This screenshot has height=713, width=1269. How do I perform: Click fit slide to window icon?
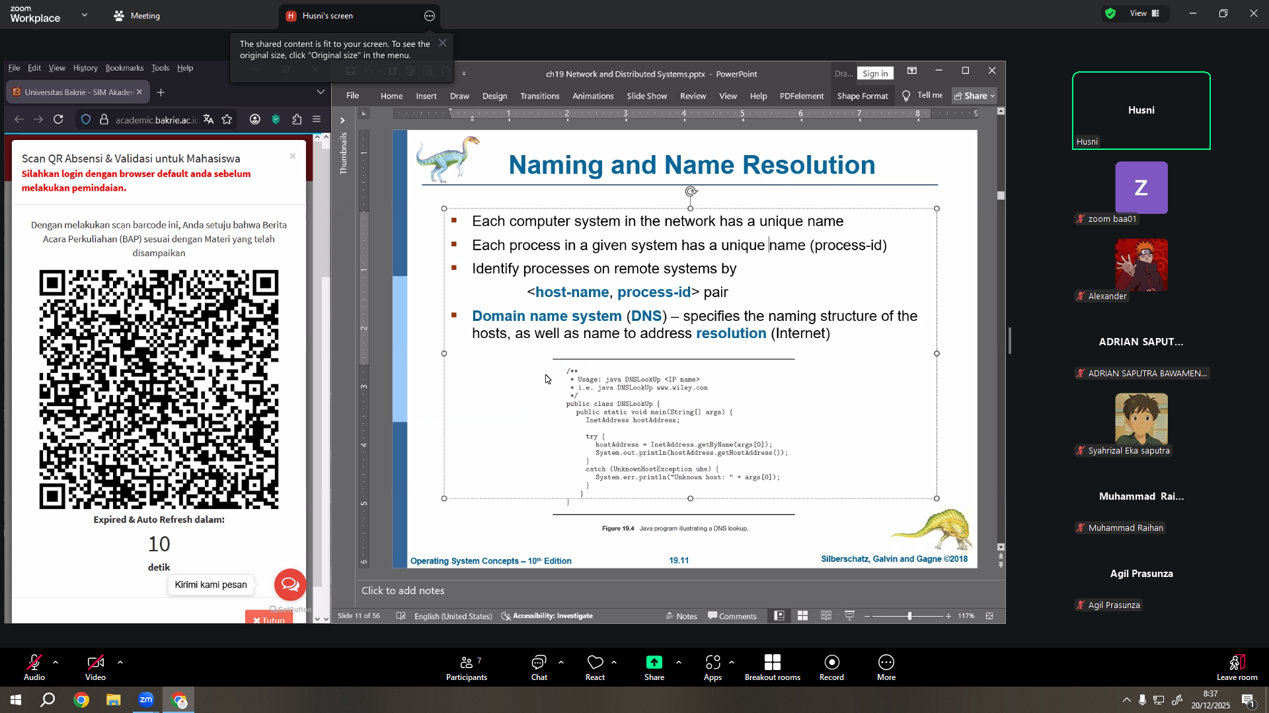[989, 615]
